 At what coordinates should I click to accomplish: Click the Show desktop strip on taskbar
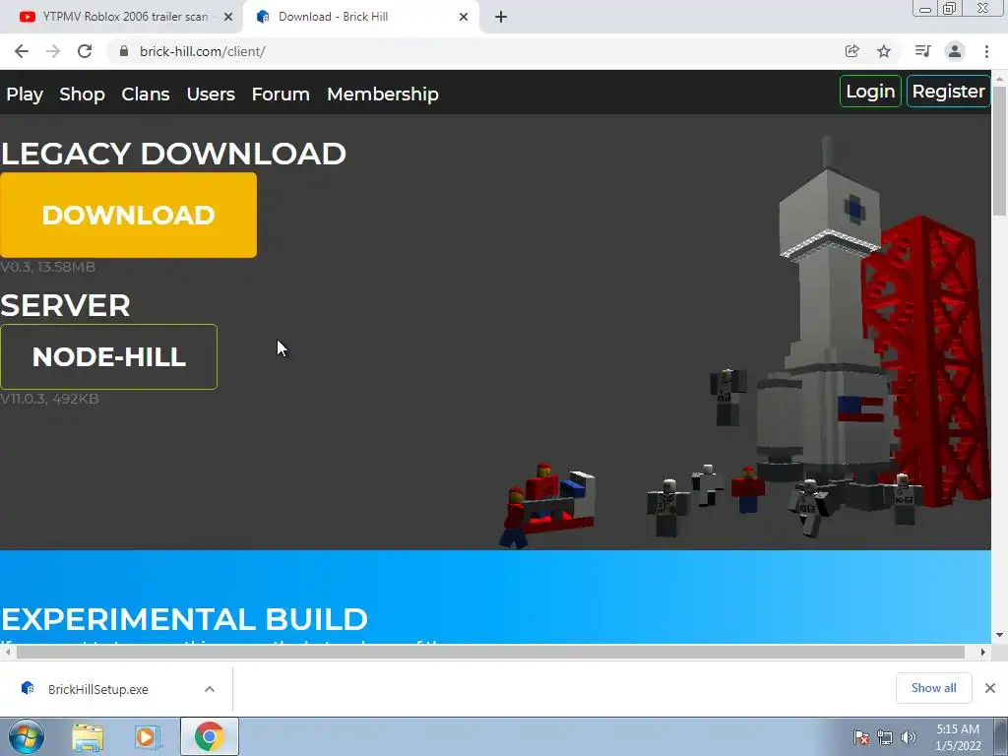coord(1001,736)
